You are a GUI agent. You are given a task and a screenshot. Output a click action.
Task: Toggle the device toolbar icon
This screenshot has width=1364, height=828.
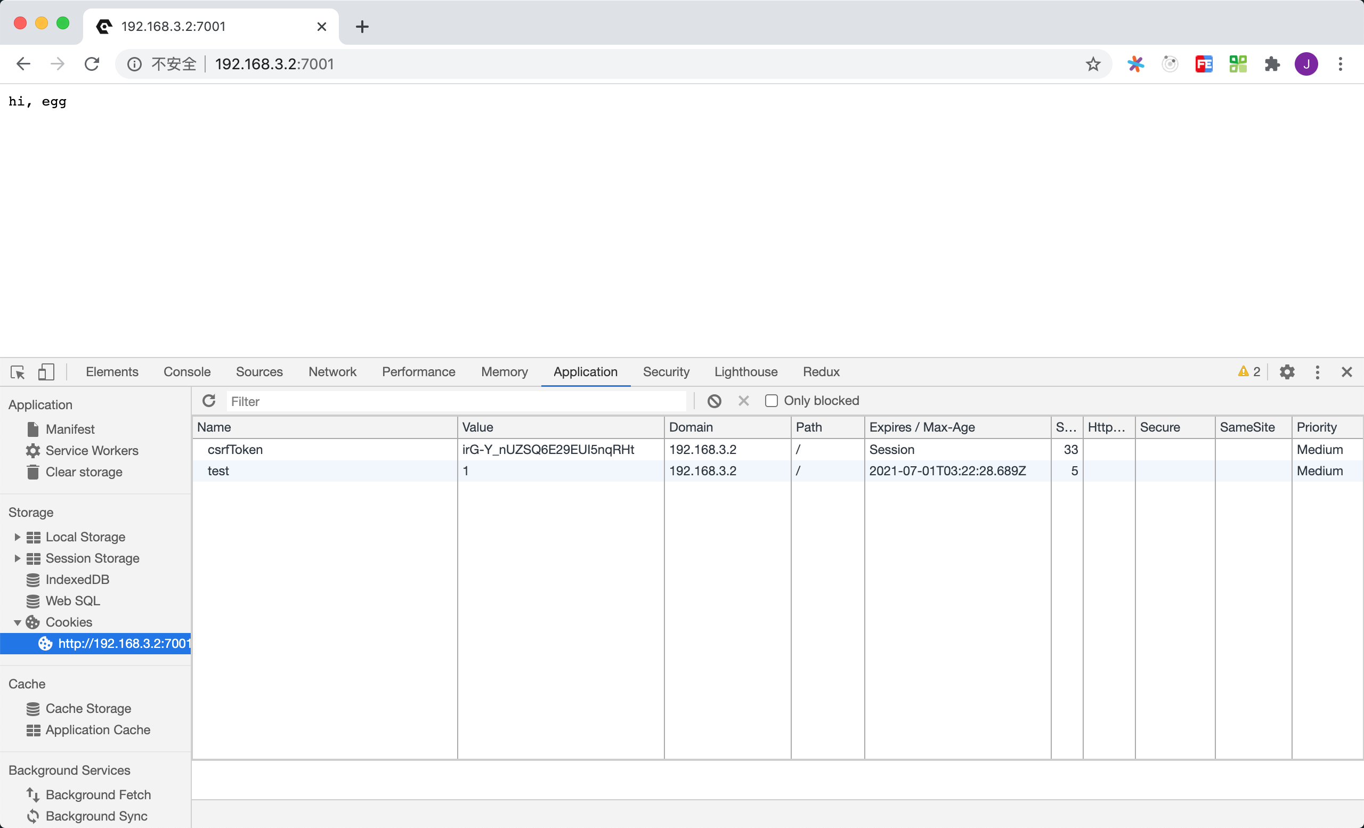(x=46, y=372)
